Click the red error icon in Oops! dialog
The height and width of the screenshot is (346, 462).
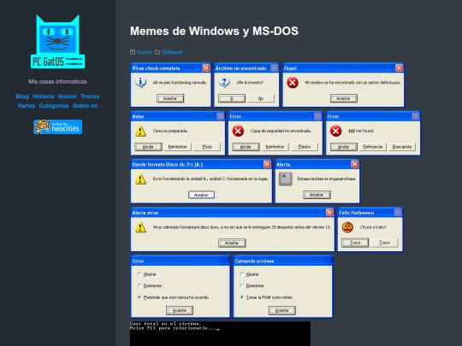pyautogui.click(x=293, y=82)
